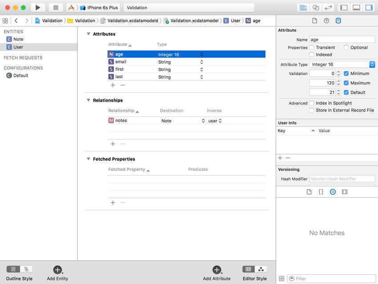This screenshot has width=378, height=284.
Task: Open the Validation project breadcrumb
Action: pos(49,21)
